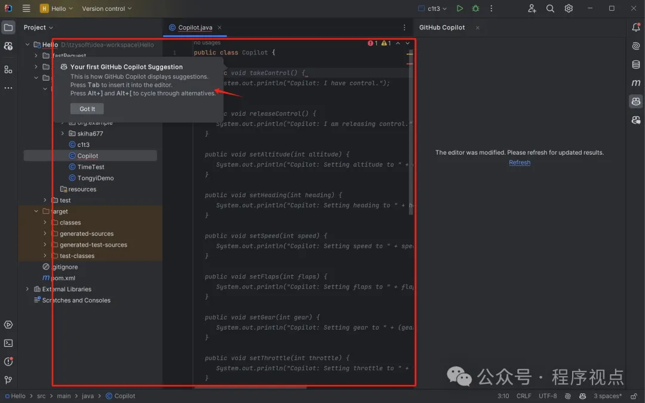The width and height of the screenshot is (645, 403).
Task: Open the Hello project dropdown
Action: coord(56,8)
